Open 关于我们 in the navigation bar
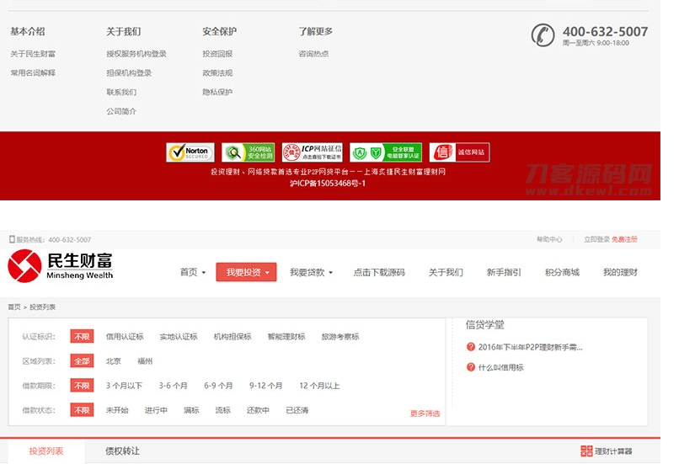 tap(446, 272)
